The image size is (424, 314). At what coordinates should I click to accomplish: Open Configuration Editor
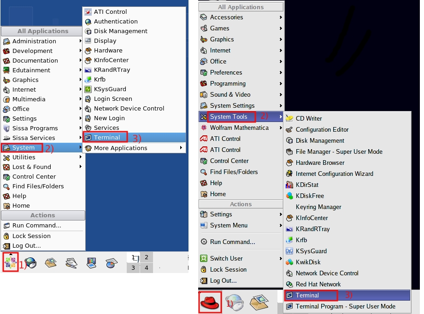(x=347, y=129)
